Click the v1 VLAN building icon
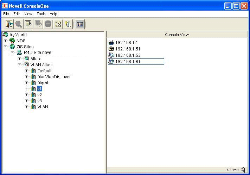 [x=33, y=89]
